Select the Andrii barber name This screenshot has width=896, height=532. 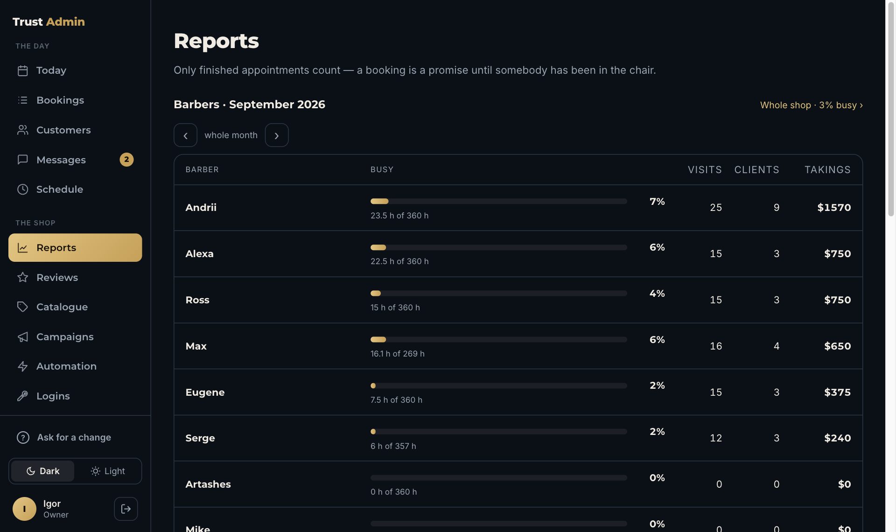201,208
